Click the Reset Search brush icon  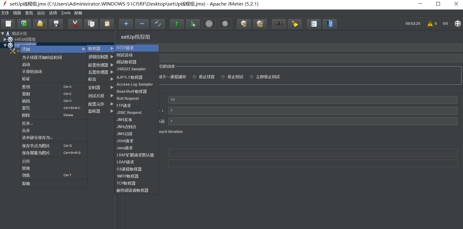(x=295, y=24)
